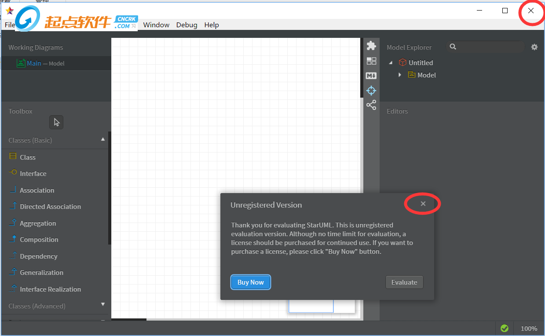This screenshot has width=545, height=336.
Task: Close the Unregistered Version dialog
Action: pos(423,204)
